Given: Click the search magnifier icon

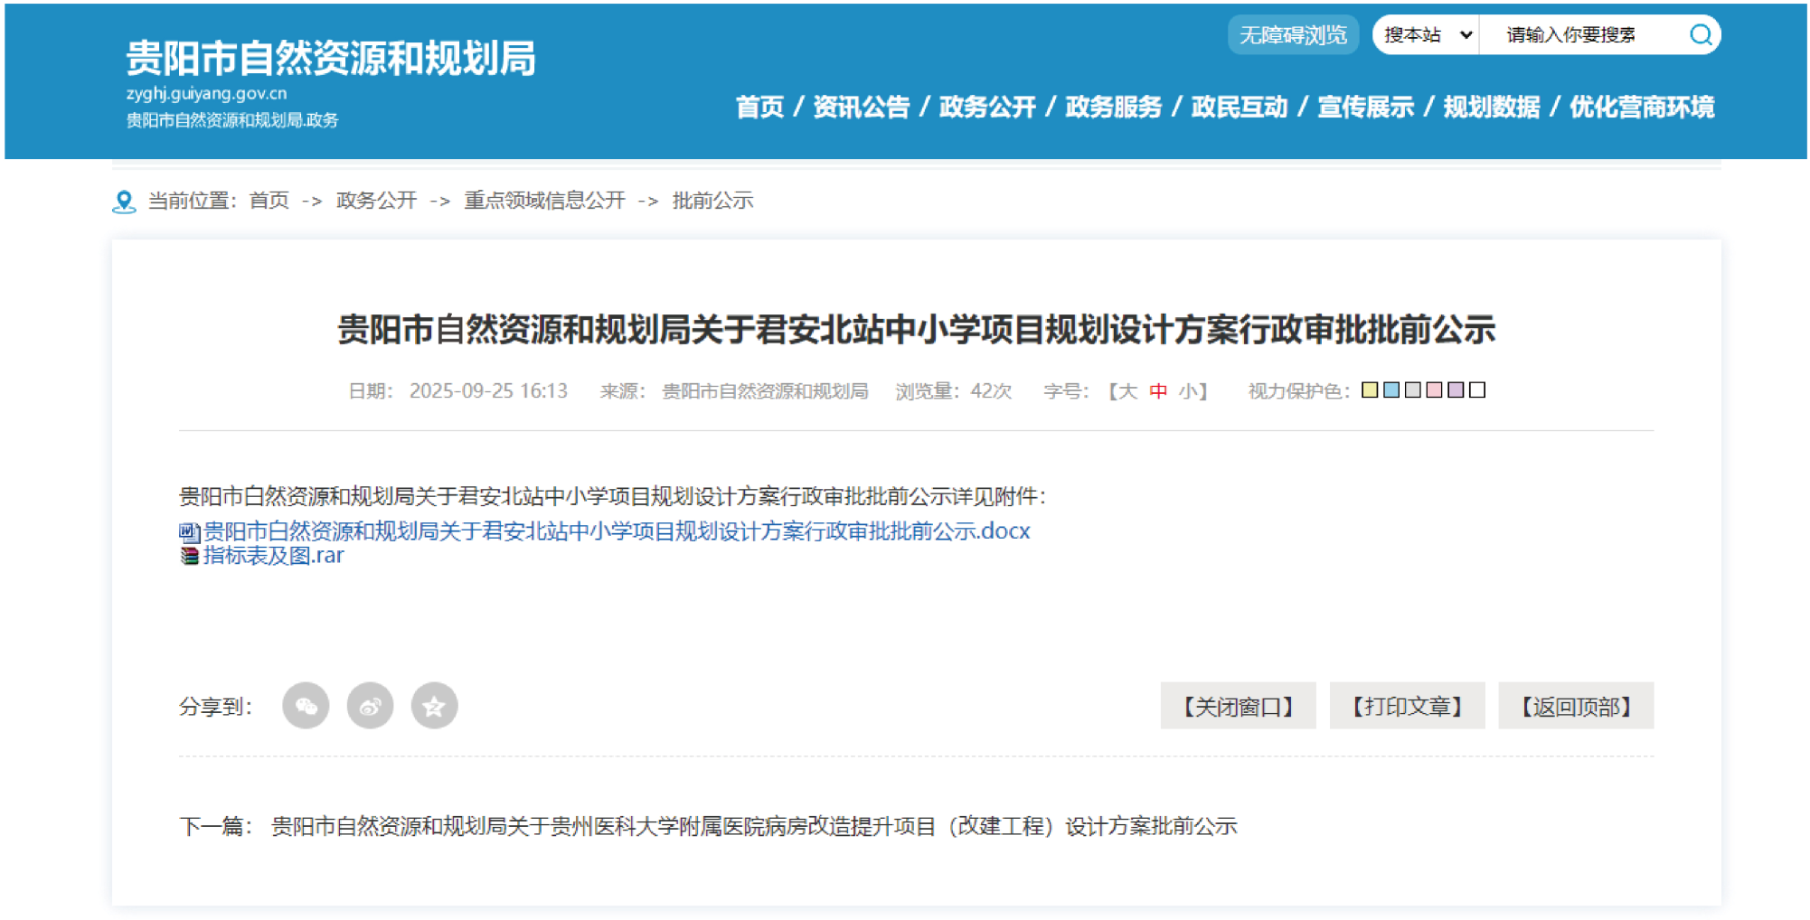Looking at the screenshot, I should coord(1701,34).
